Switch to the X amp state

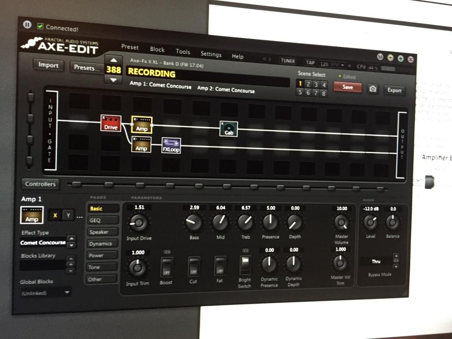pyautogui.click(x=55, y=215)
